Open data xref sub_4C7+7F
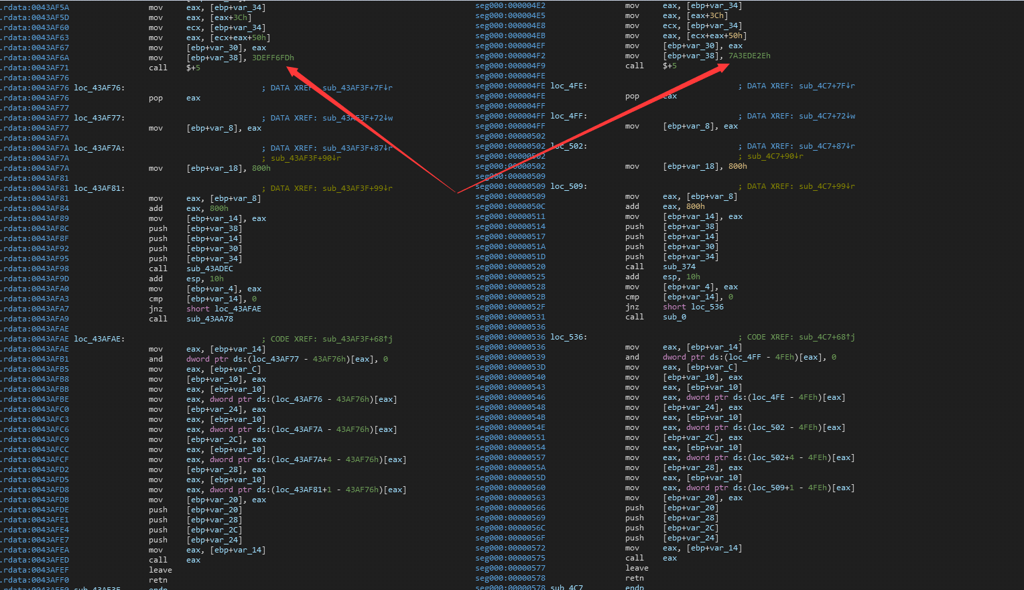Image resolution: width=1024 pixels, height=590 pixels. pos(826,86)
